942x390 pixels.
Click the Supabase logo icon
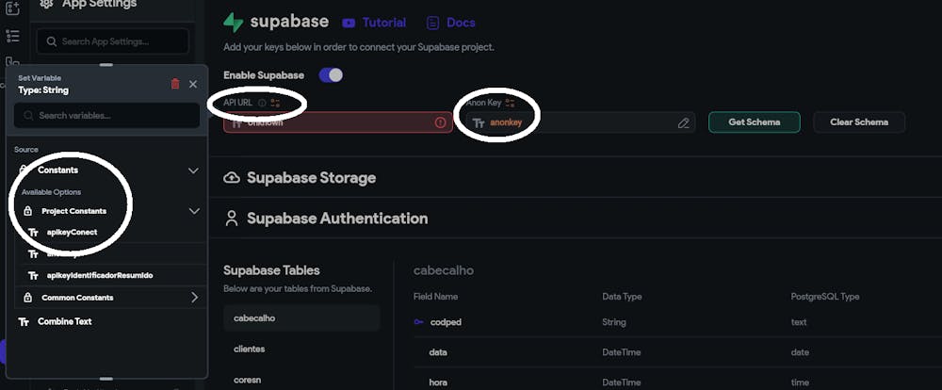[x=234, y=22]
